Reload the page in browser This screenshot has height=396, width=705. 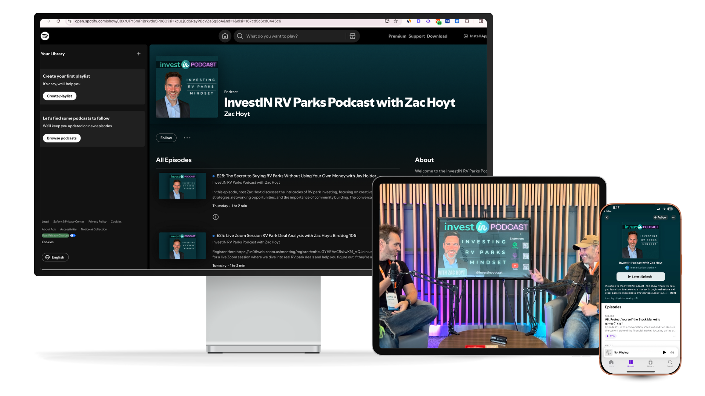(58, 21)
